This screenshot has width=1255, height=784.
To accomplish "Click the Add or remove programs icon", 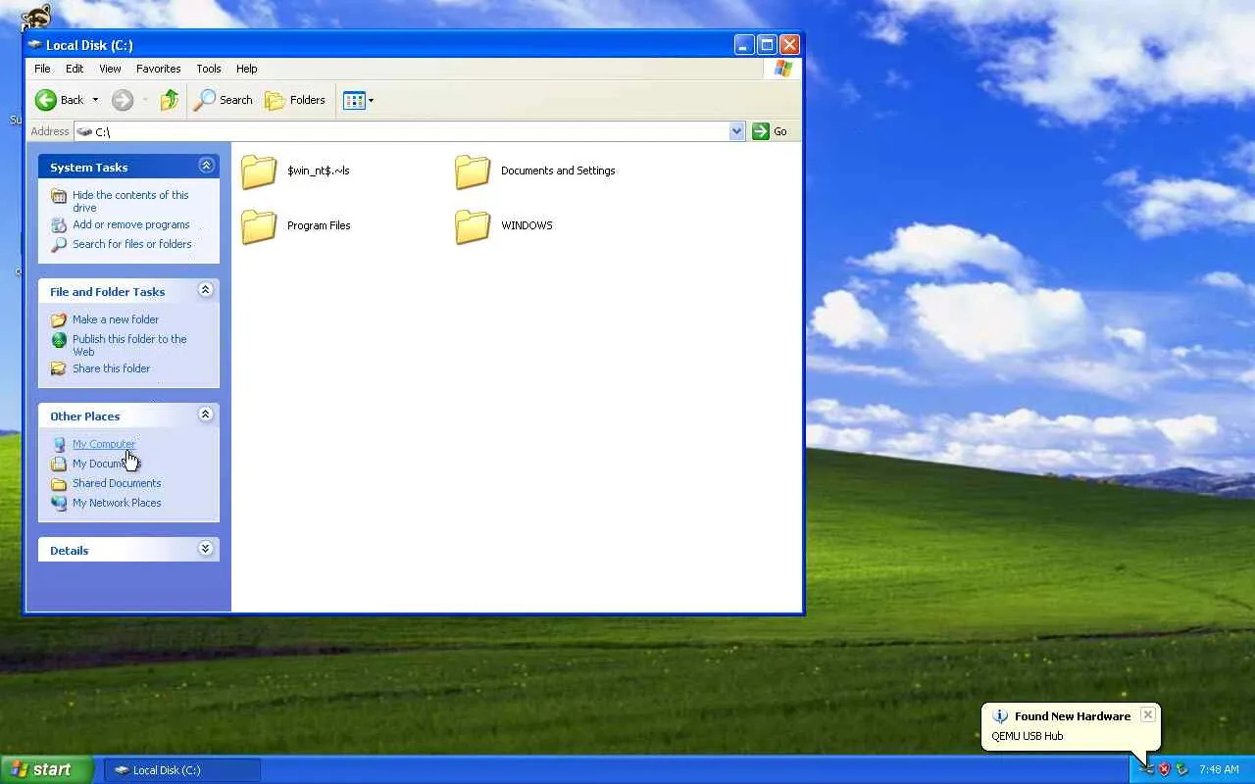I will coord(59,225).
